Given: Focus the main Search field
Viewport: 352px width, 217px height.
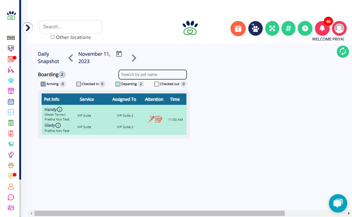Looking at the screenshot, I should tap(71, 27).
